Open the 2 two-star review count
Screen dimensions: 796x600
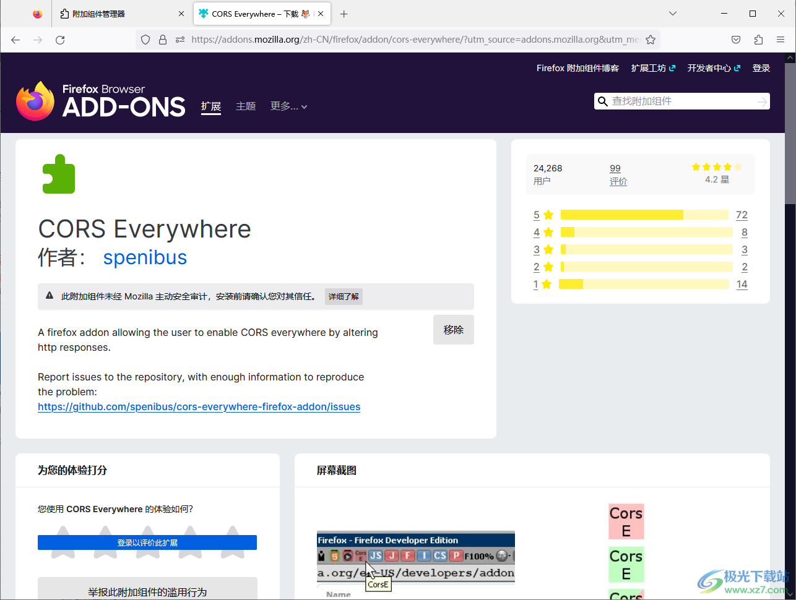point(744,267)
